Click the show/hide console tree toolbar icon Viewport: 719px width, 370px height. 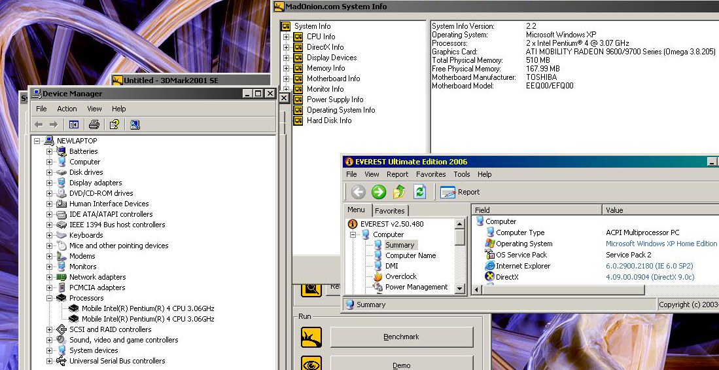pos(73,124)
